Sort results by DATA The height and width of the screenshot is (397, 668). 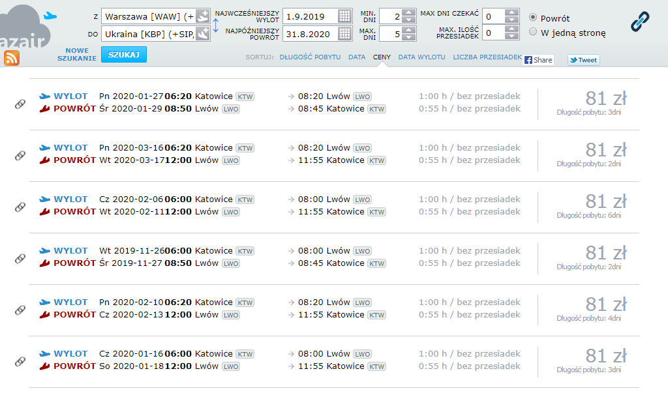coord(357,57)
